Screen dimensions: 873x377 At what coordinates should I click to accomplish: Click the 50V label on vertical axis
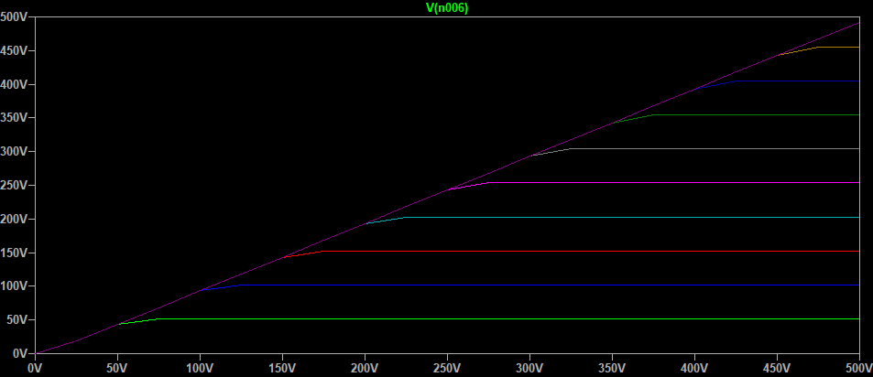pyautogui.click(x=16, y=319)
